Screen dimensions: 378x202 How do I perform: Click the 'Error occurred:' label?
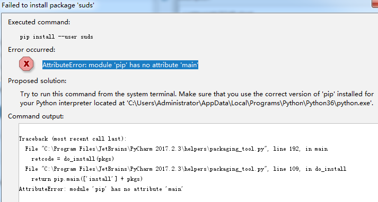(32, 50)
